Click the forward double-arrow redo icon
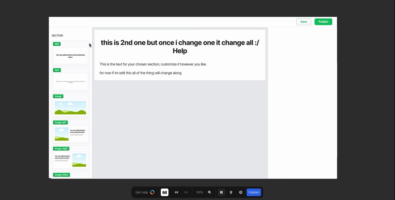Screen dimensions: 395x200 (x=186, y=192)
